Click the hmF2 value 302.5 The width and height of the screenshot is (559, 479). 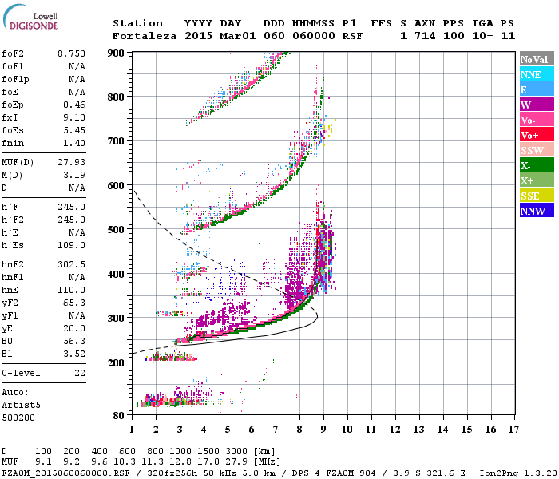coord(72,264)
